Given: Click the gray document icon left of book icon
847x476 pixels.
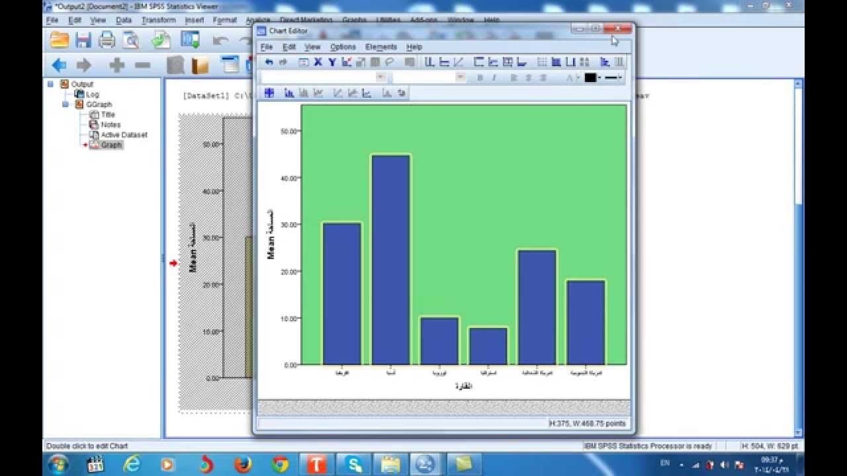Looking at the screenshot, I should (175, 65).
